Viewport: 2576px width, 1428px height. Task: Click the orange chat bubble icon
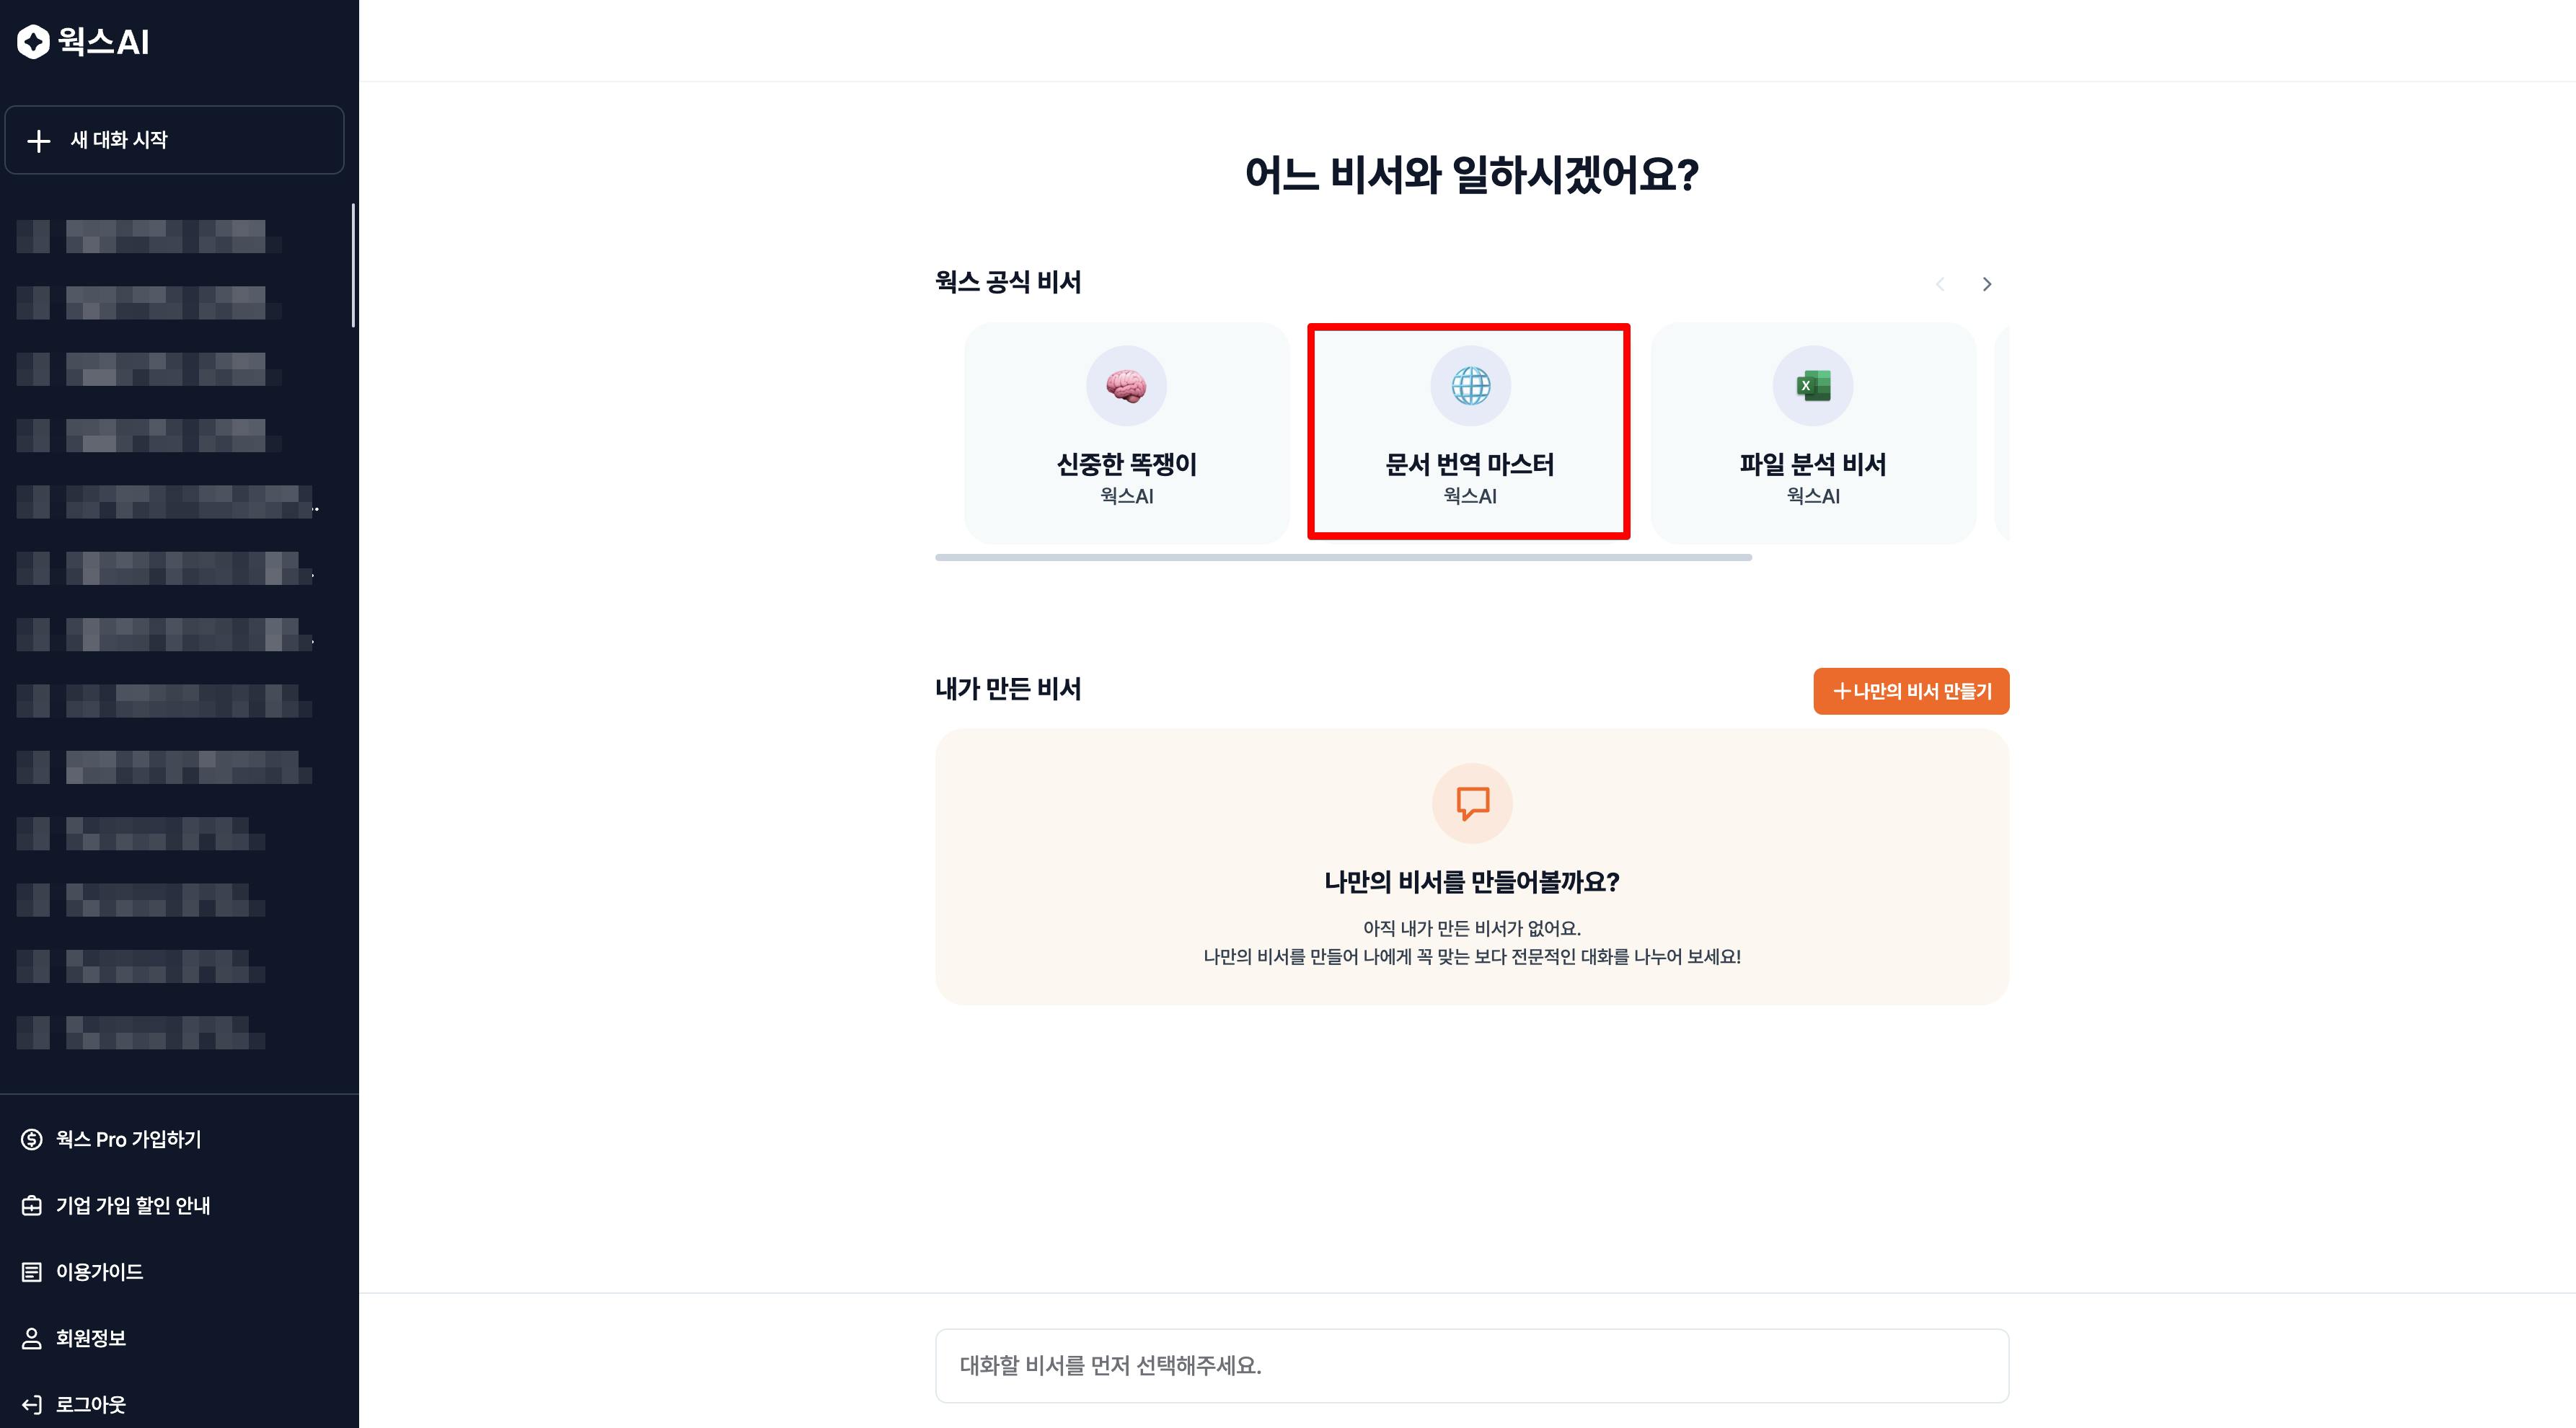click(1472, 803)
